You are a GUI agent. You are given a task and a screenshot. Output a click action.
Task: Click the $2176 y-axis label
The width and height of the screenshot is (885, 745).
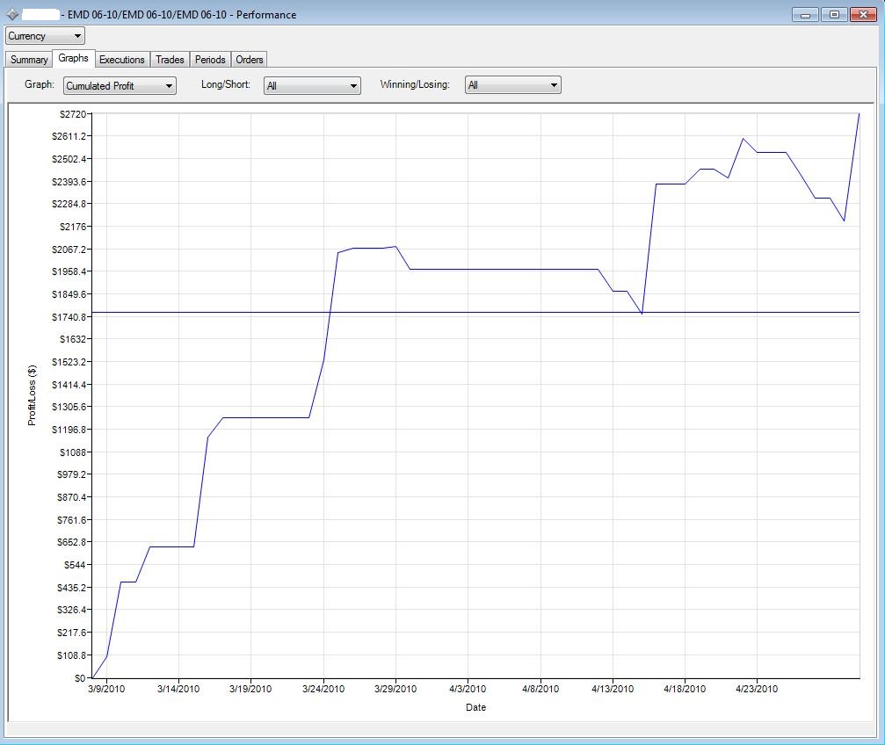[x=73, y=227]
